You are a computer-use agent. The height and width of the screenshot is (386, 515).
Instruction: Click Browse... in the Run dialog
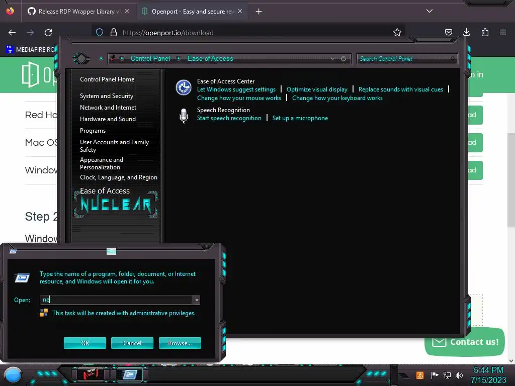click(x=180, y=343)
